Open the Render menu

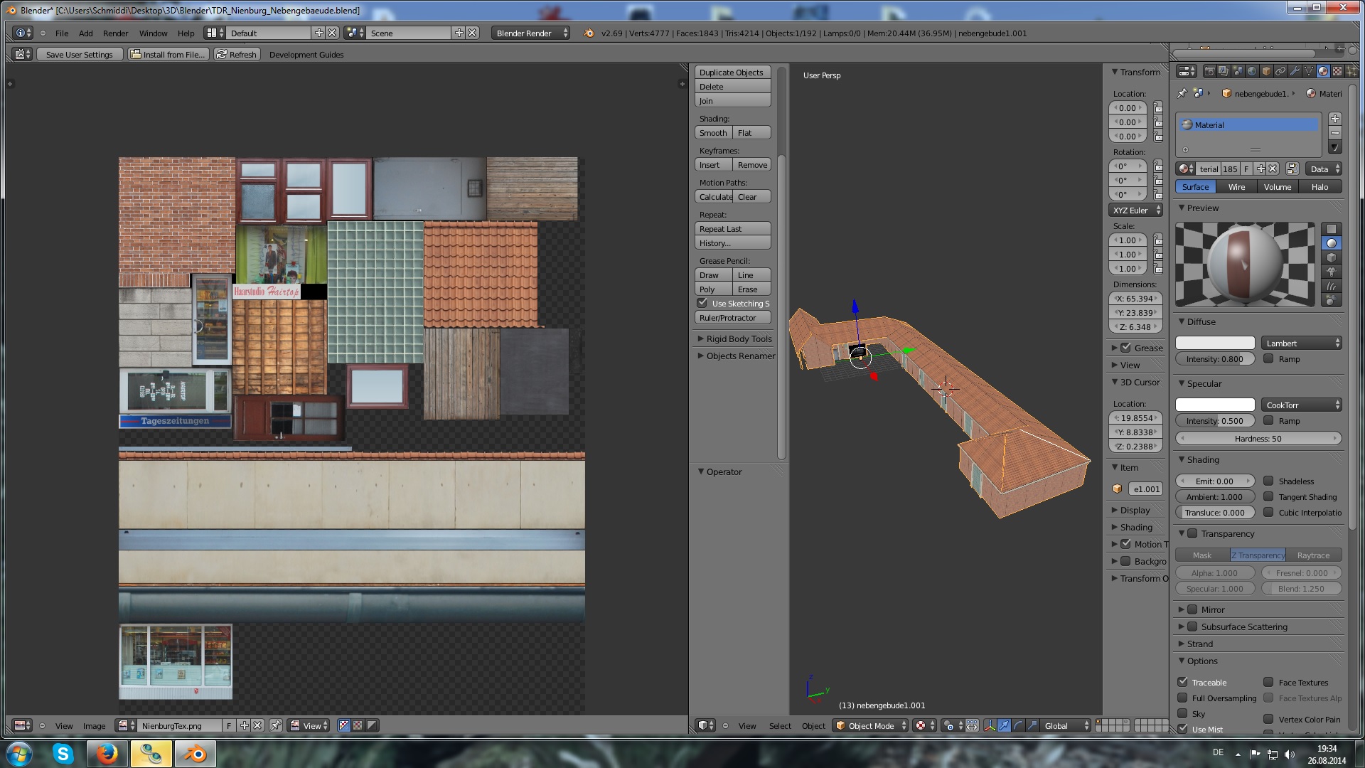click(x=115, y=33)
